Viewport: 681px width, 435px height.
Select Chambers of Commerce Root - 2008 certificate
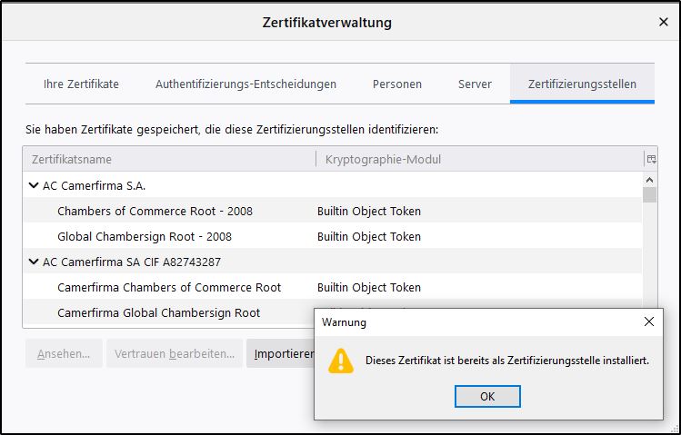point(155,211)
